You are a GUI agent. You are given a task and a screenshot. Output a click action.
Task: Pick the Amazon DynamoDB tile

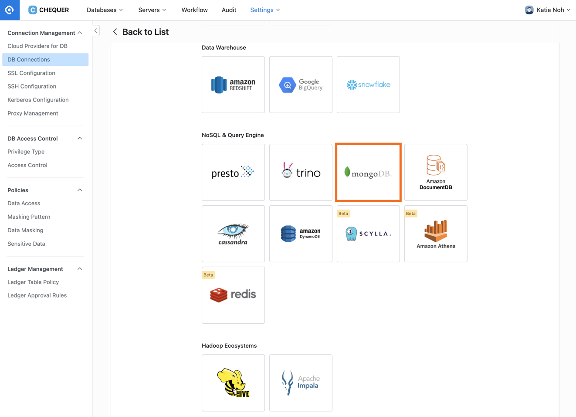301,234
